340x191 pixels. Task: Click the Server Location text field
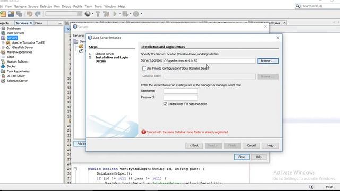(x=209, y=61)
